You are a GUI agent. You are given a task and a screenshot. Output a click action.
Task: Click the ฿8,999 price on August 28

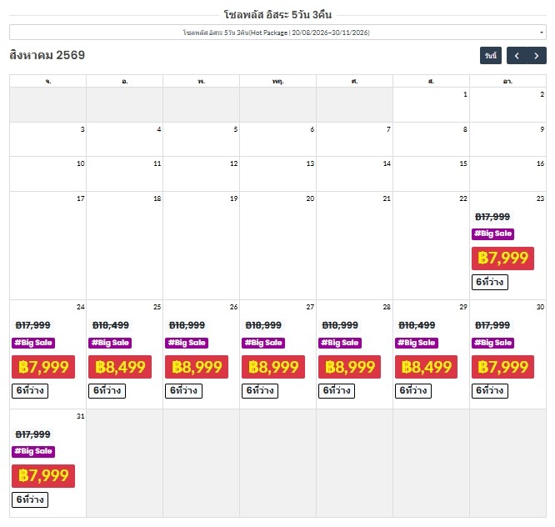(x=350, y=367)
